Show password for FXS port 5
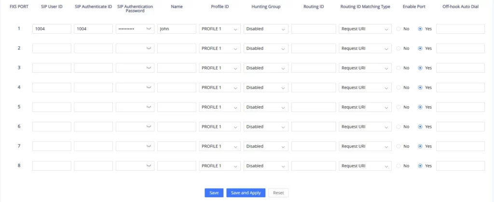The image size is (494, 202). pos(149,107)
